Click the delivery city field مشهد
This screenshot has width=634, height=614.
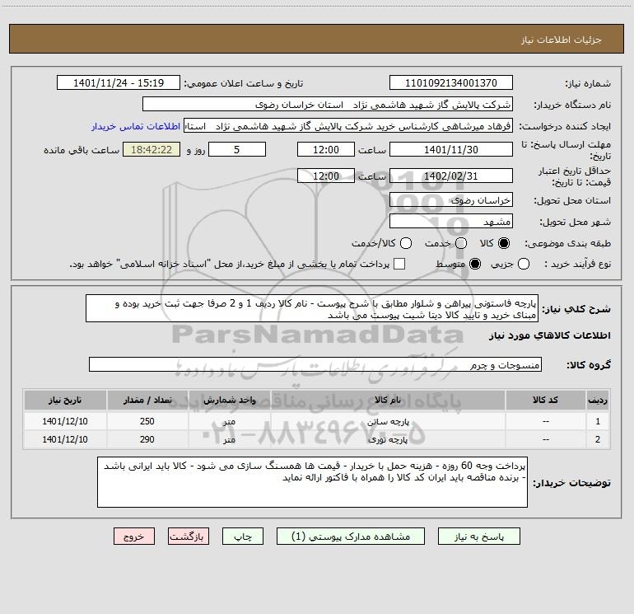click(451, 222)
